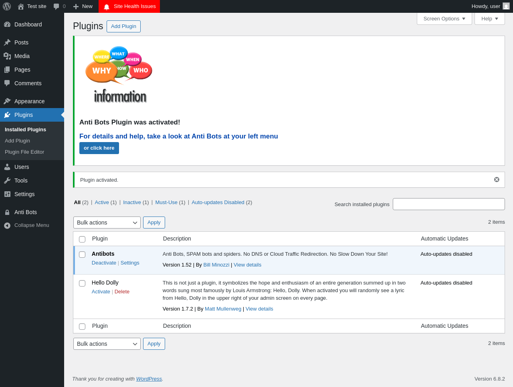
Task: Click the Media icon in sidebar
Action: [7, 56]
